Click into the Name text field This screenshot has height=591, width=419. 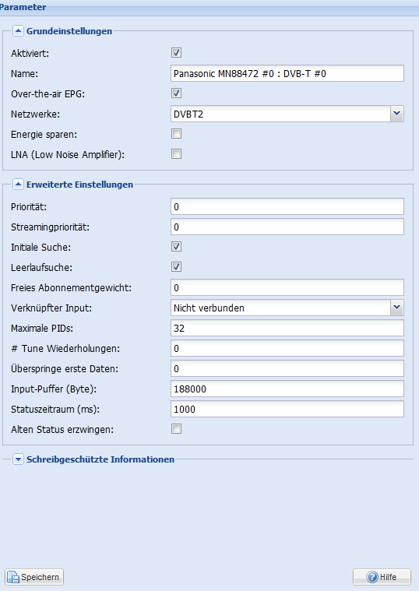(287, 73)
